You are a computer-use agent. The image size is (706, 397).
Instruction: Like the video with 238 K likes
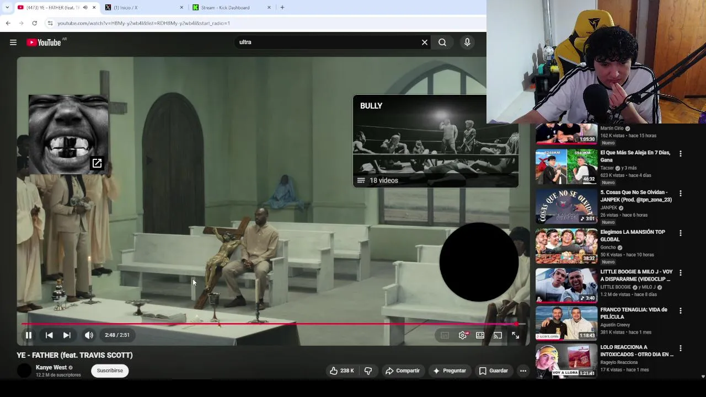click(x=341, y=371)
